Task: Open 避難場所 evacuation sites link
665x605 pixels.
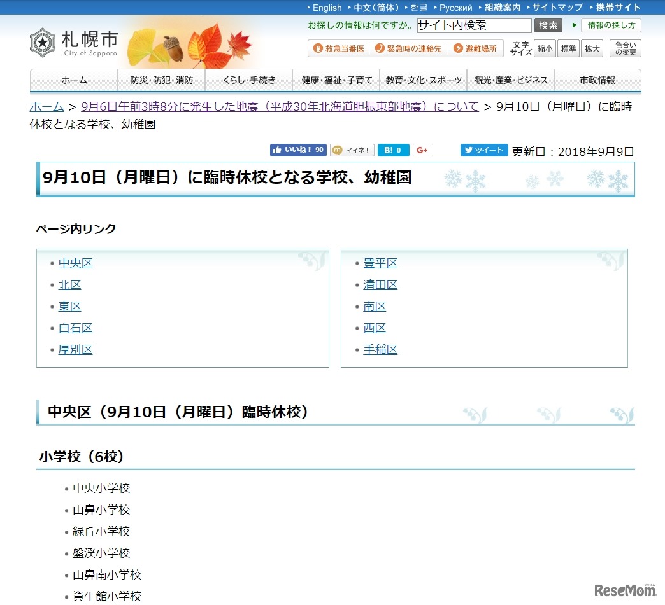Action: pyautogui.click(x=475, y=48)
